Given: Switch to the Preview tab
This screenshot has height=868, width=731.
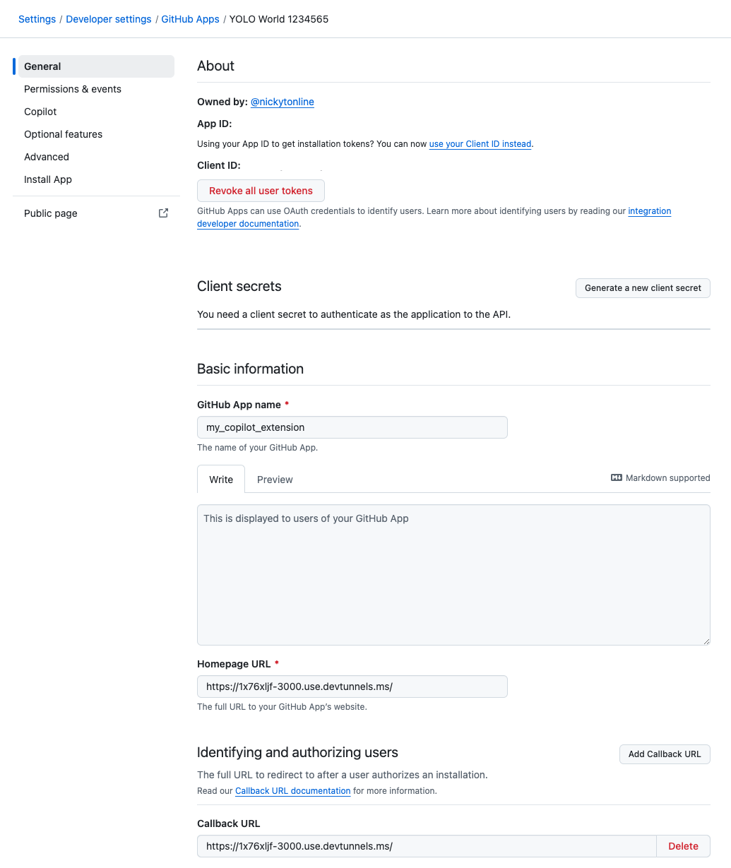Looking at the screenshot, I should [275, 480].
